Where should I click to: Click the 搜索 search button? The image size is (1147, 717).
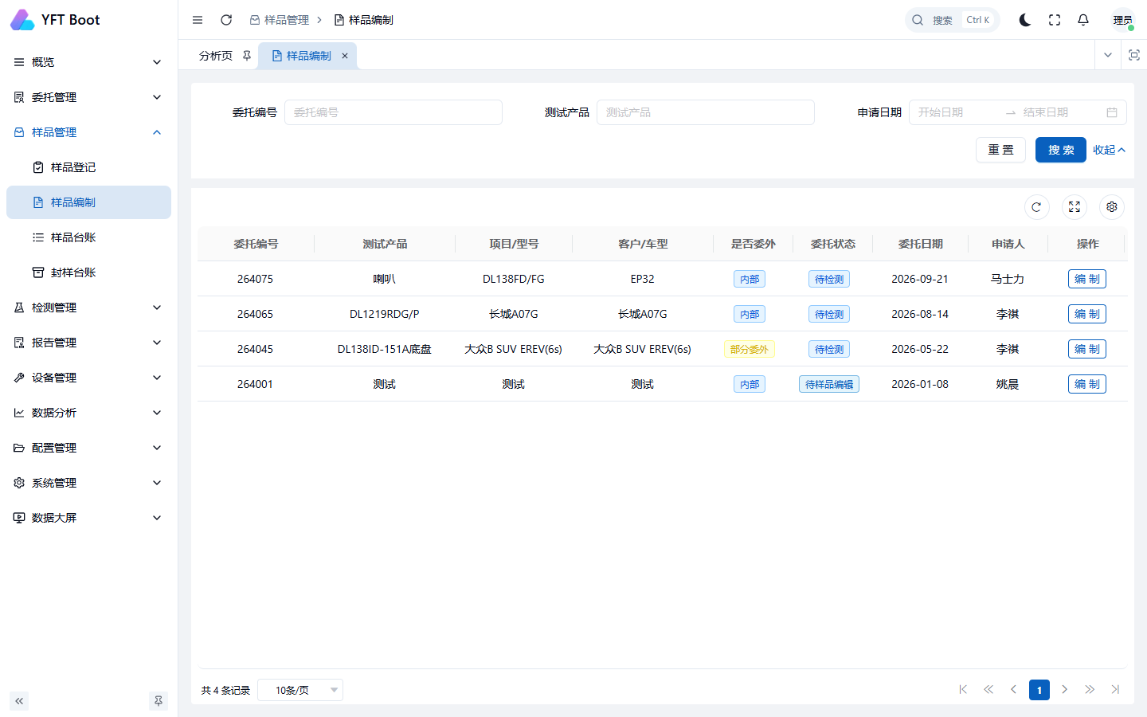point(1061,150)
